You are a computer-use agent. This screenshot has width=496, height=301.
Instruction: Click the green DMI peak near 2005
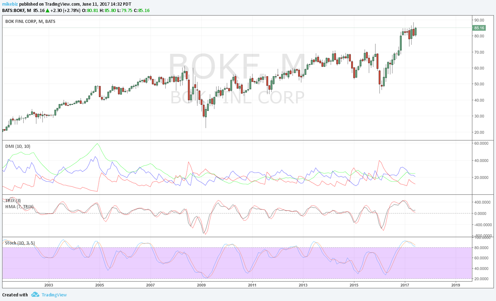click(98, 144)
